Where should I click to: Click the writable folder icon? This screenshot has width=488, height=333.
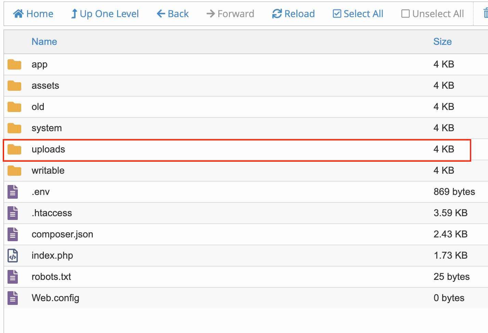pos(14,171)
